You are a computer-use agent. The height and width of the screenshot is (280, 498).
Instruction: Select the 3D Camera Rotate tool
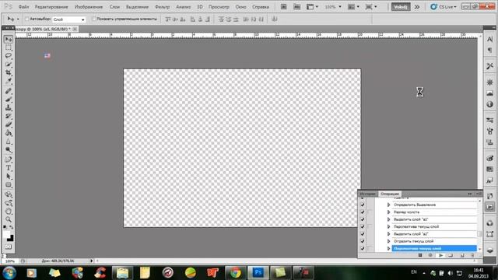[x=9, y=203]
